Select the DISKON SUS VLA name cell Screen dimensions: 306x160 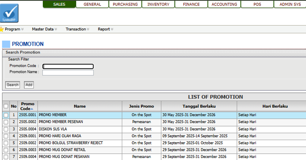80,129
